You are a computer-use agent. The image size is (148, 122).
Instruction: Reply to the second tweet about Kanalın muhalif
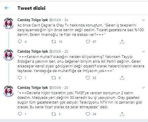[x=20, y=78]
